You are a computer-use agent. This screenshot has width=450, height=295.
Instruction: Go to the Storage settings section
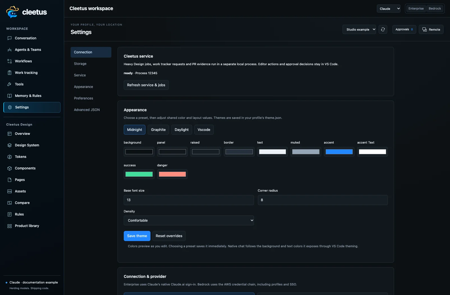91,64
